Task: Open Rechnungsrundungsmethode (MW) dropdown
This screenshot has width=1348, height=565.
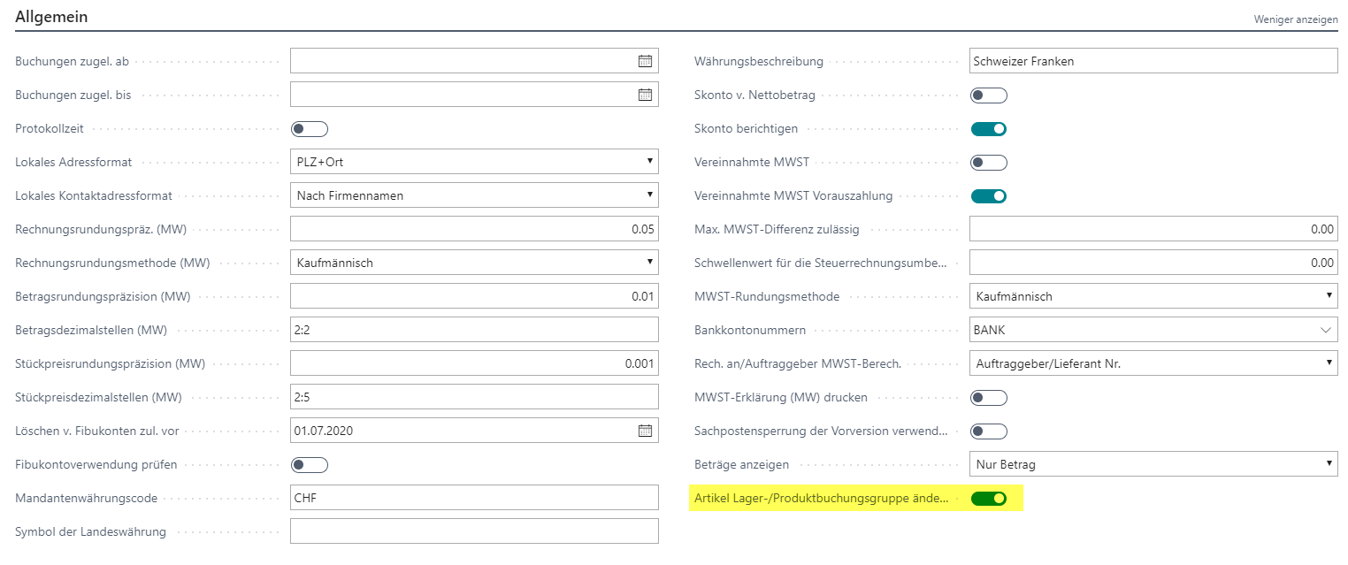Action: (x=474, y=263)
